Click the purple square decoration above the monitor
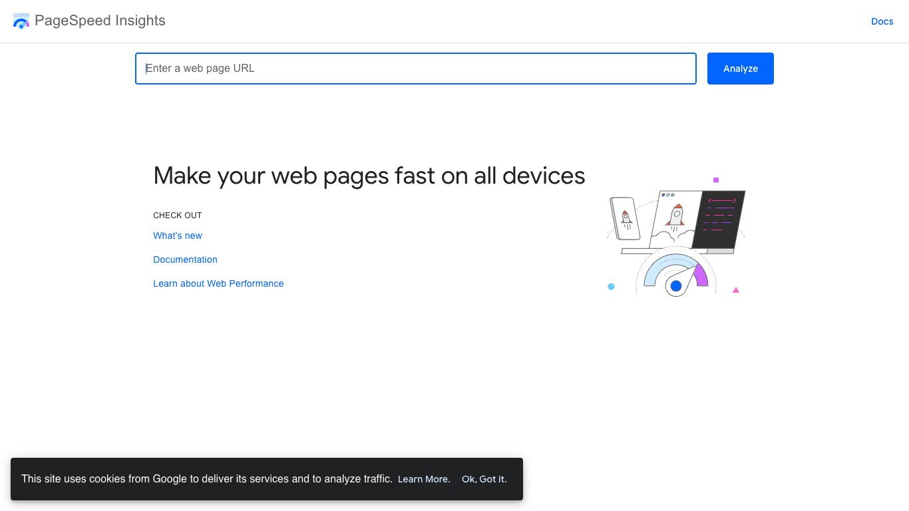This screenshot has height=511, width=909. pyautogui.click(x=716, y=179)
